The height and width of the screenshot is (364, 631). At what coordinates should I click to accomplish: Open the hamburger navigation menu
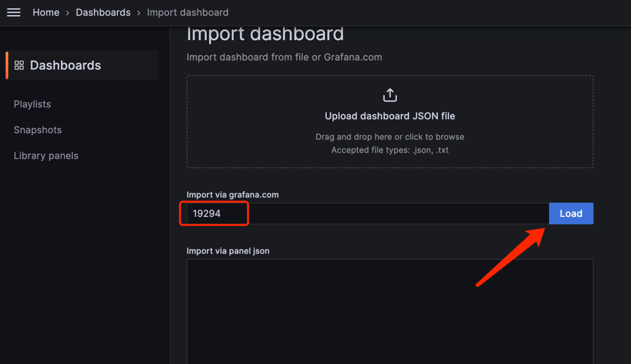click(14, 12)
